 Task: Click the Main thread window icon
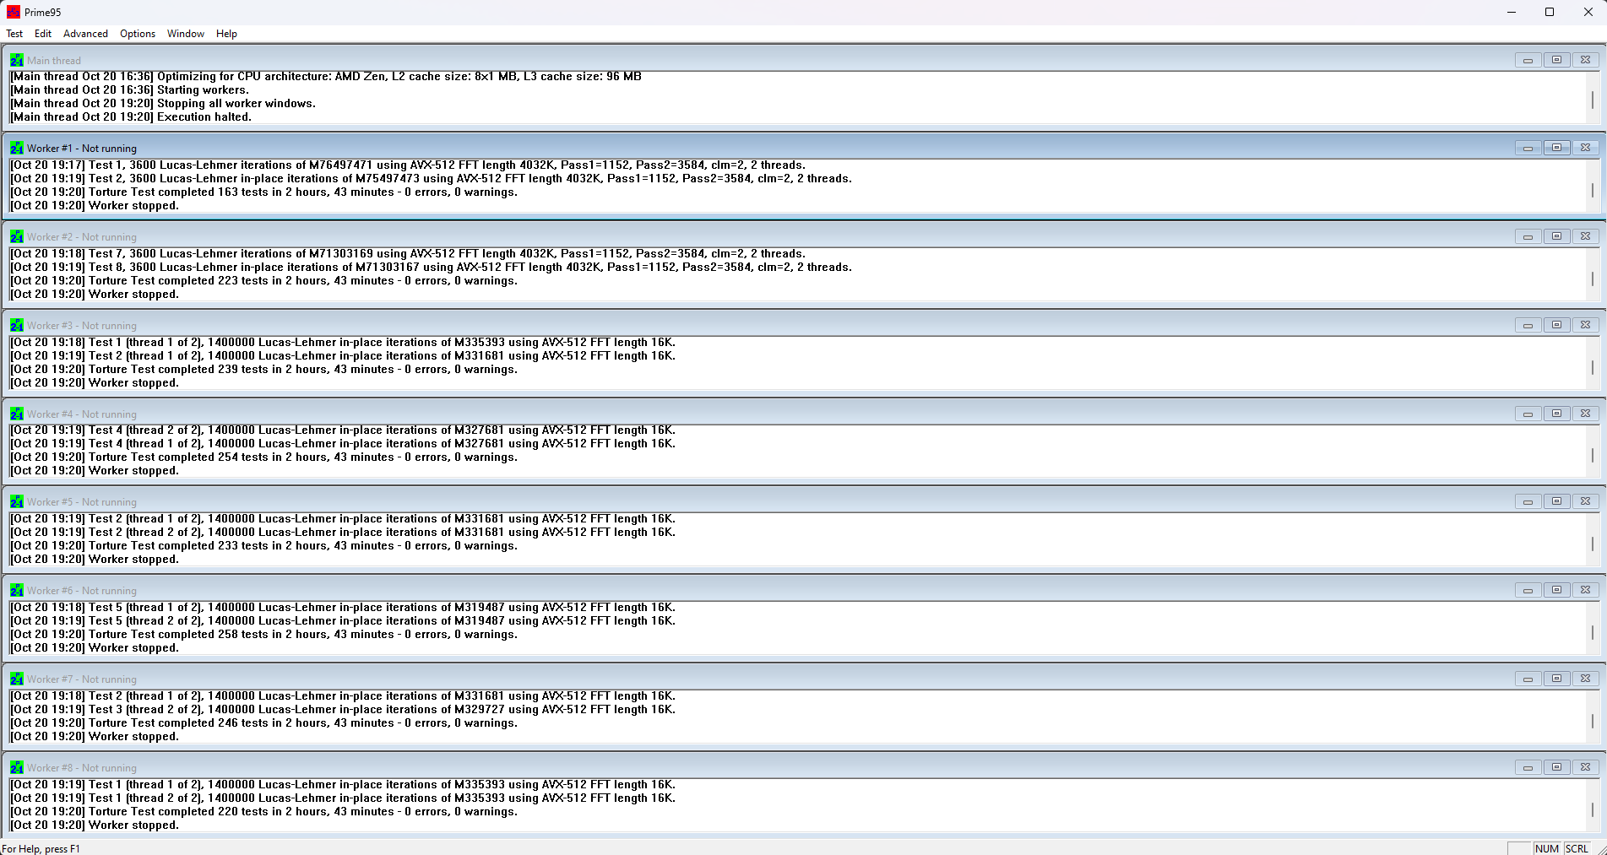(17, 60)
